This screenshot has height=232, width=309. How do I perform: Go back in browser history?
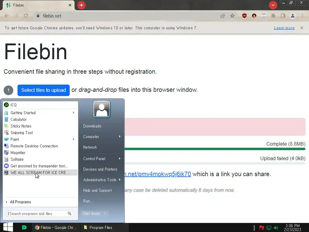tap(7, 16)
